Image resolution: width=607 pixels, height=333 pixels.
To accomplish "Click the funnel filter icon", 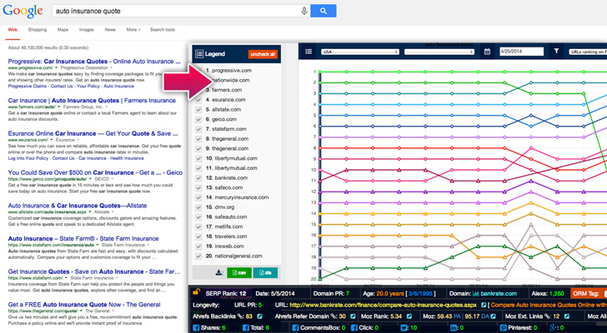I will click(556, 51).
